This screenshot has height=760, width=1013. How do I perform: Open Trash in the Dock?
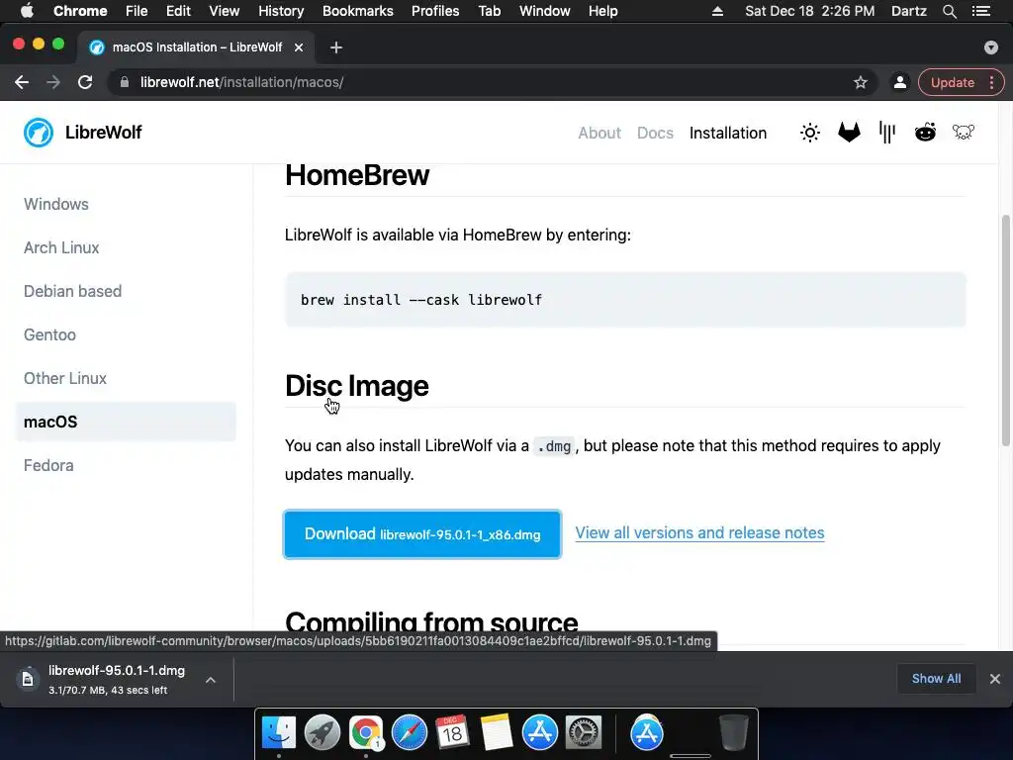(734, 733)
